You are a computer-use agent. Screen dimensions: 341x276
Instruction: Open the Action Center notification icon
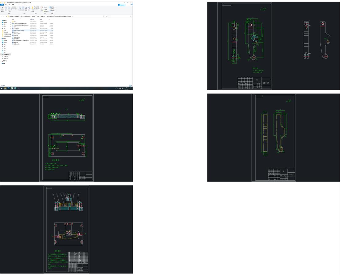[x=131, y=88]
